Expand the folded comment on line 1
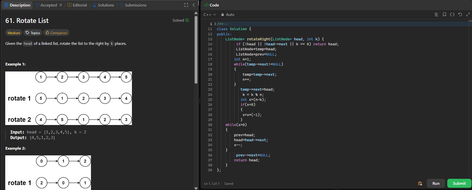The image size is (472, 190). pos(215,24)
